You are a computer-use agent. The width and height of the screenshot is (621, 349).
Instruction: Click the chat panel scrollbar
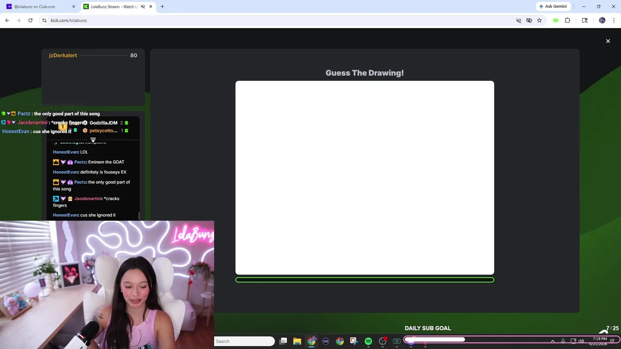point(139,215)
